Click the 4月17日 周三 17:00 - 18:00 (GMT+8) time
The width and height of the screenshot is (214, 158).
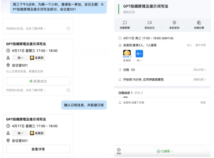[x=148, y=38]
